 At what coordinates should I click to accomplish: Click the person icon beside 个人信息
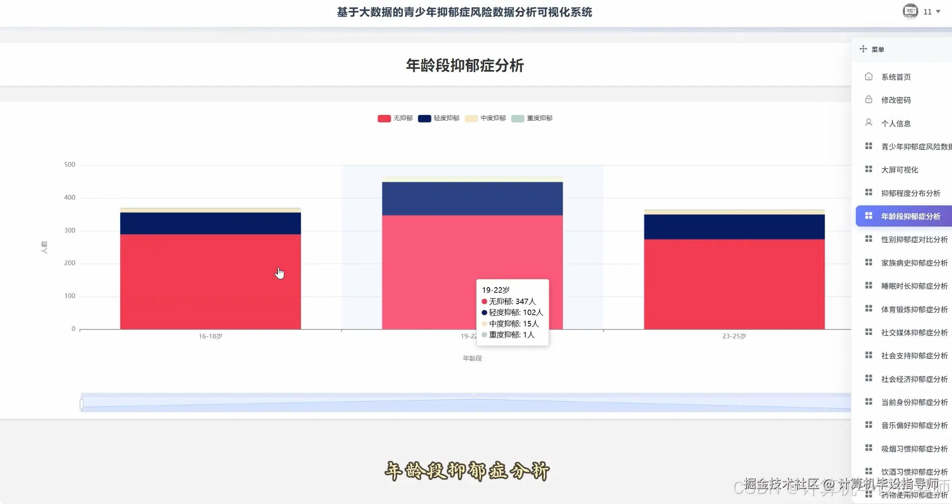click(868, 123)
